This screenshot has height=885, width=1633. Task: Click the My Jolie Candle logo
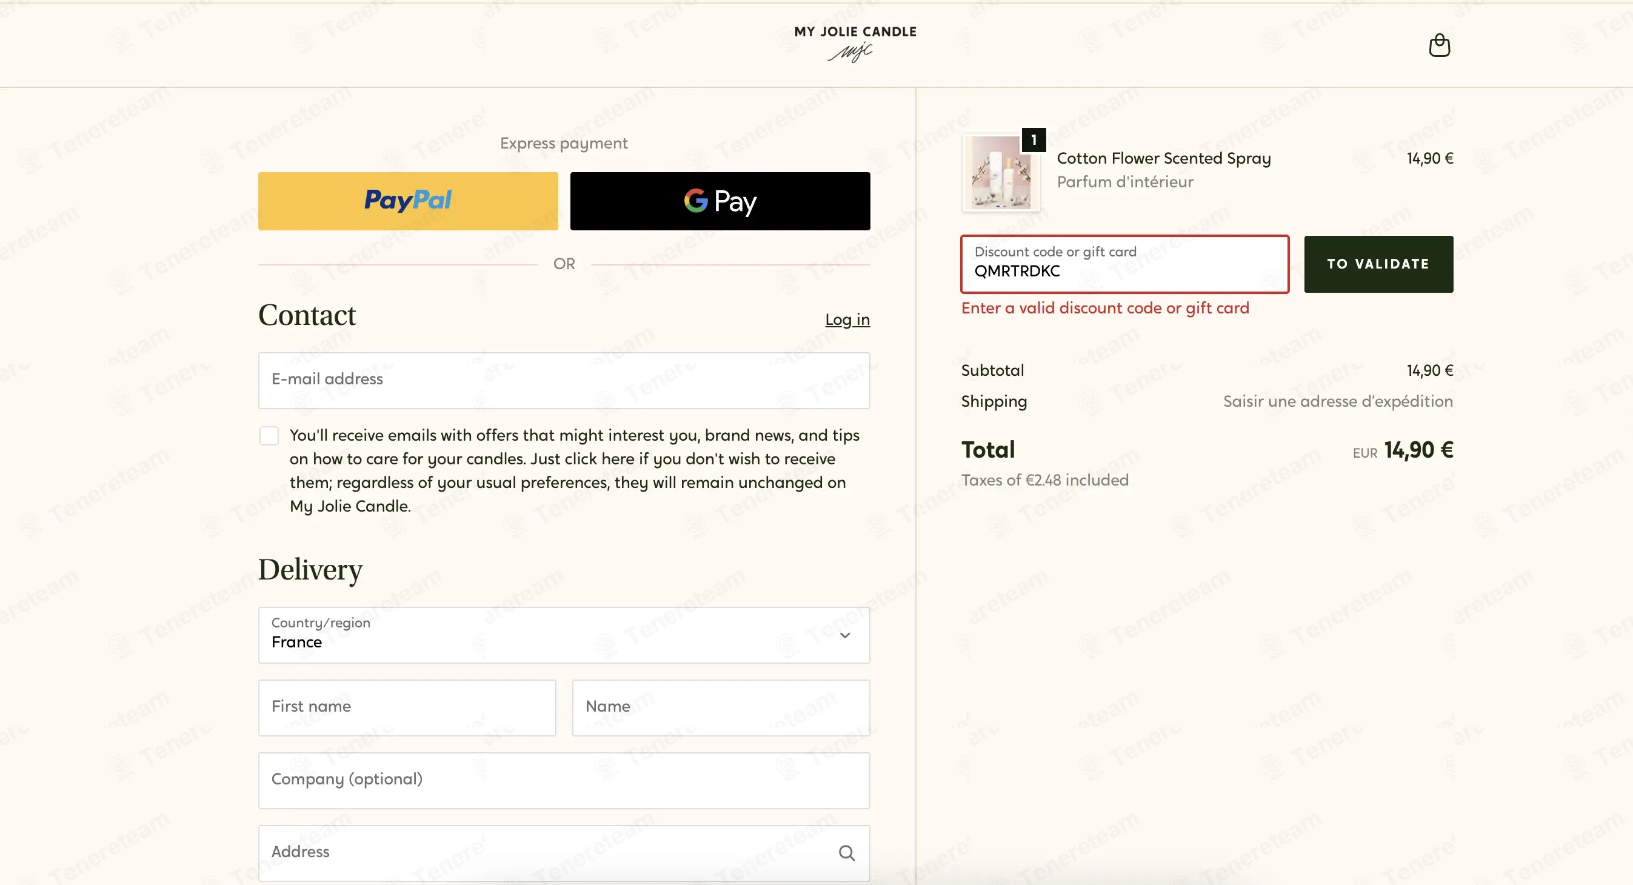[855, 43]
